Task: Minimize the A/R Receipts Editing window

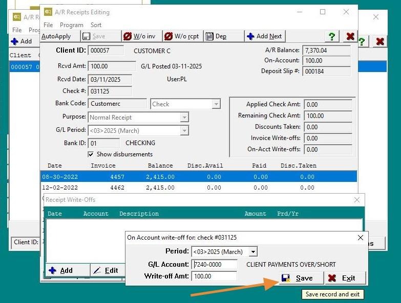Action: pyautogui.click(x=300, y=12)
